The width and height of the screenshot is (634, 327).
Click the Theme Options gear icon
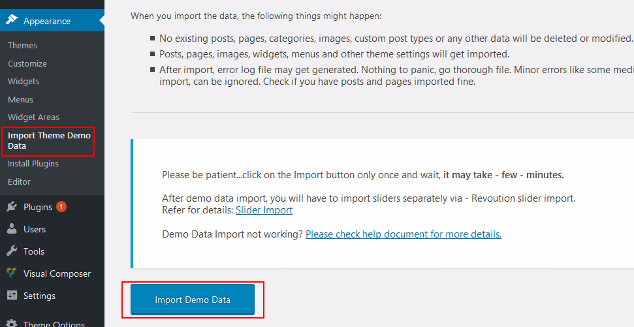(12, 322)
